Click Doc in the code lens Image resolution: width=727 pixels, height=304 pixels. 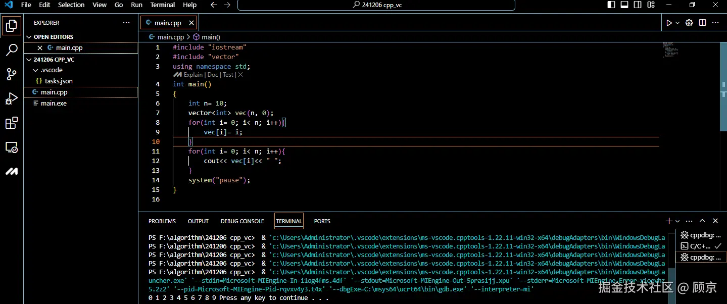pyautogui.click(x=213, y=75)
